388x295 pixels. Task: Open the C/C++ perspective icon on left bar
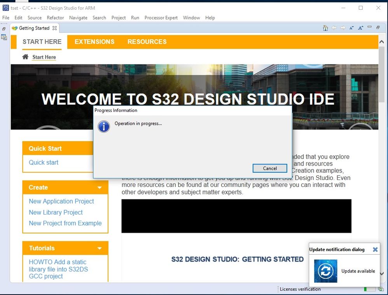click(4, 37)
